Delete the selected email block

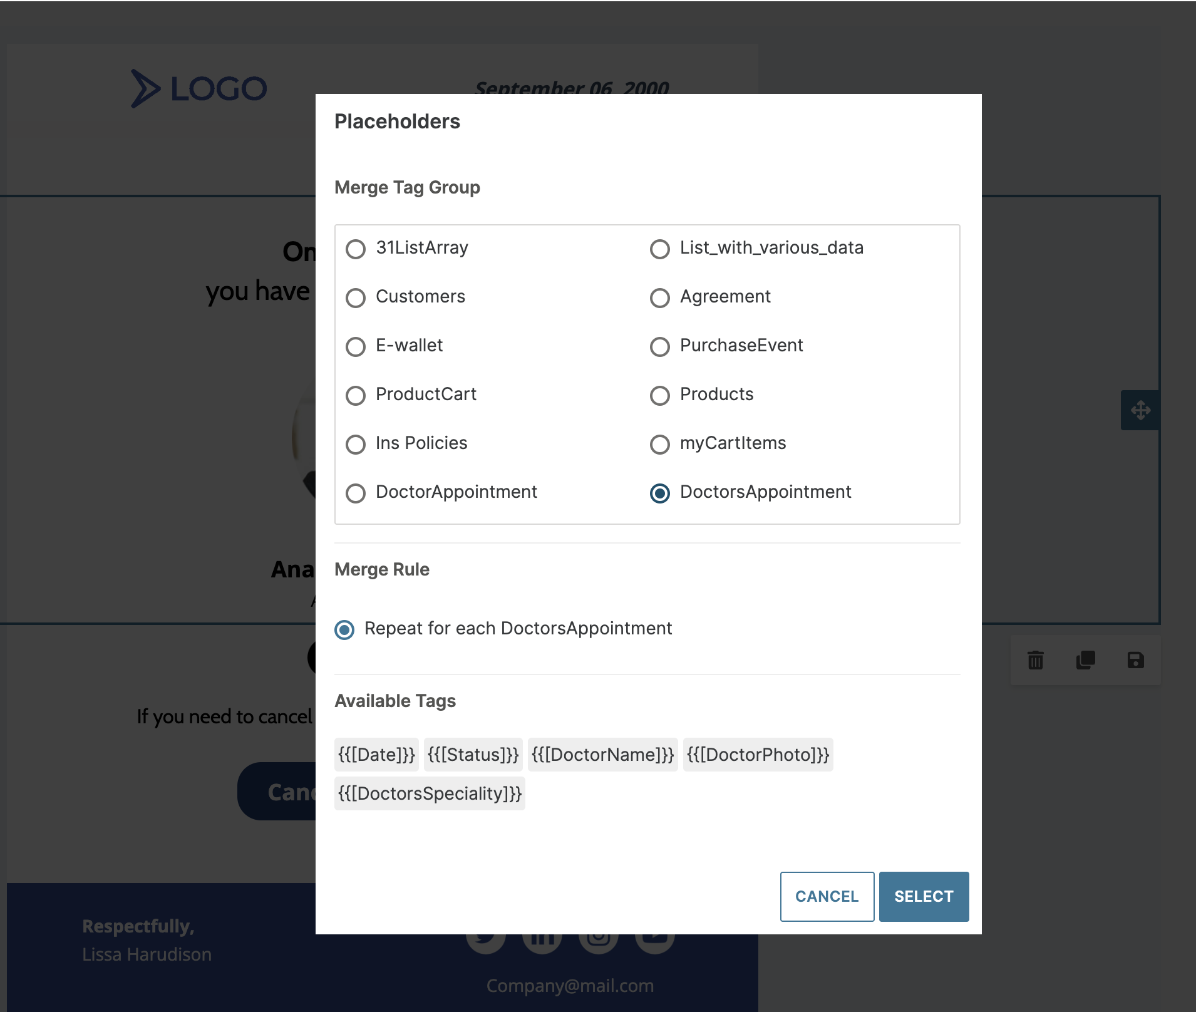[x=1035, y=659]
